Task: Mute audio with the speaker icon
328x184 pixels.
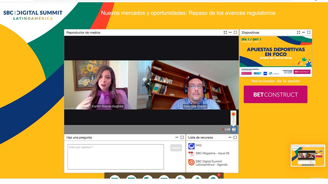Action: coord(234,129)
